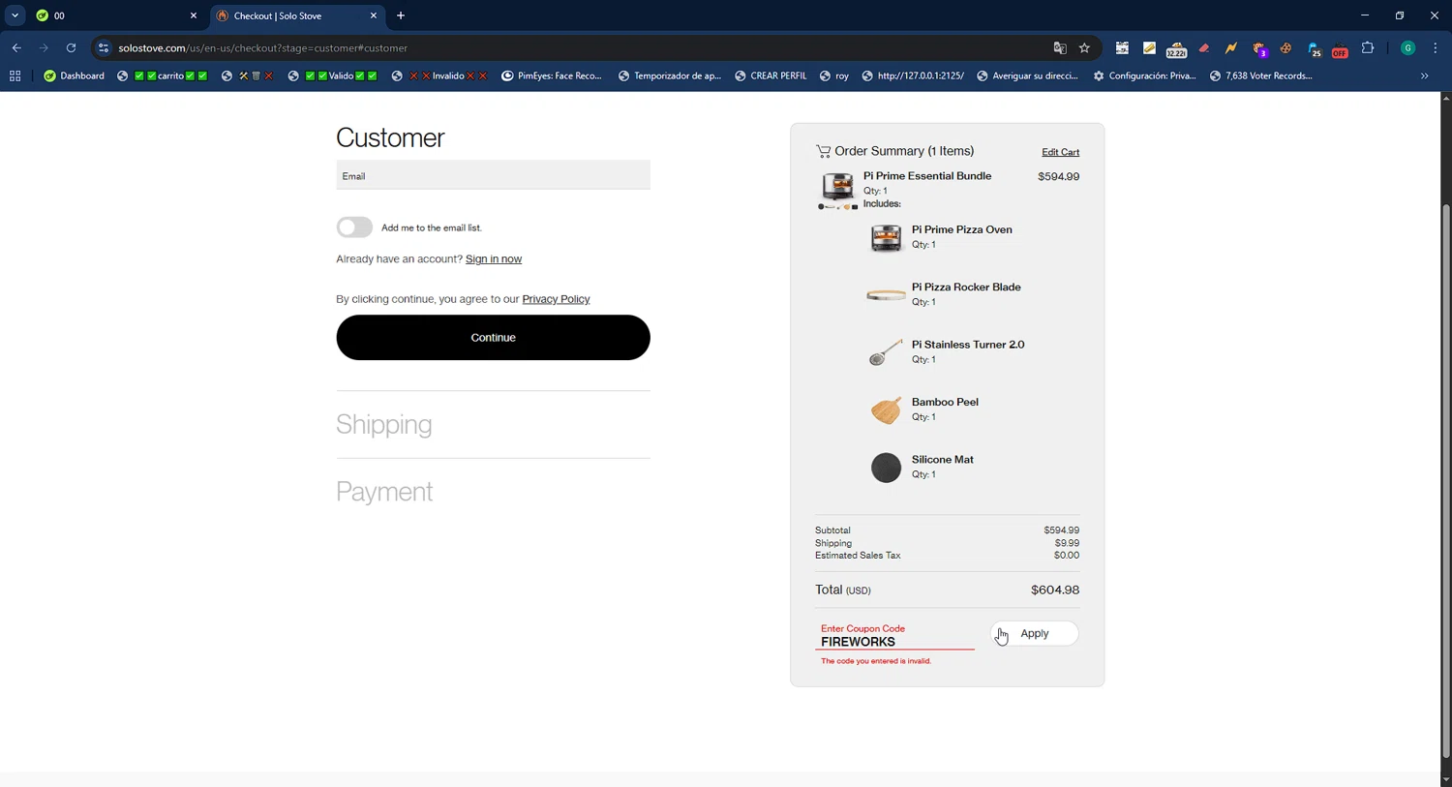Screen dimensions: 1452x787
Task: Click the Edit Cart link
Action: tap(1060, 152)
